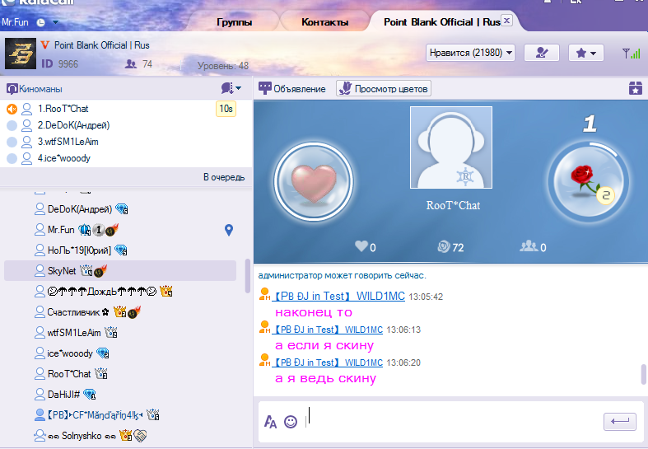
Task: Select user Solnyshko
Action: [x=120, y=435]
